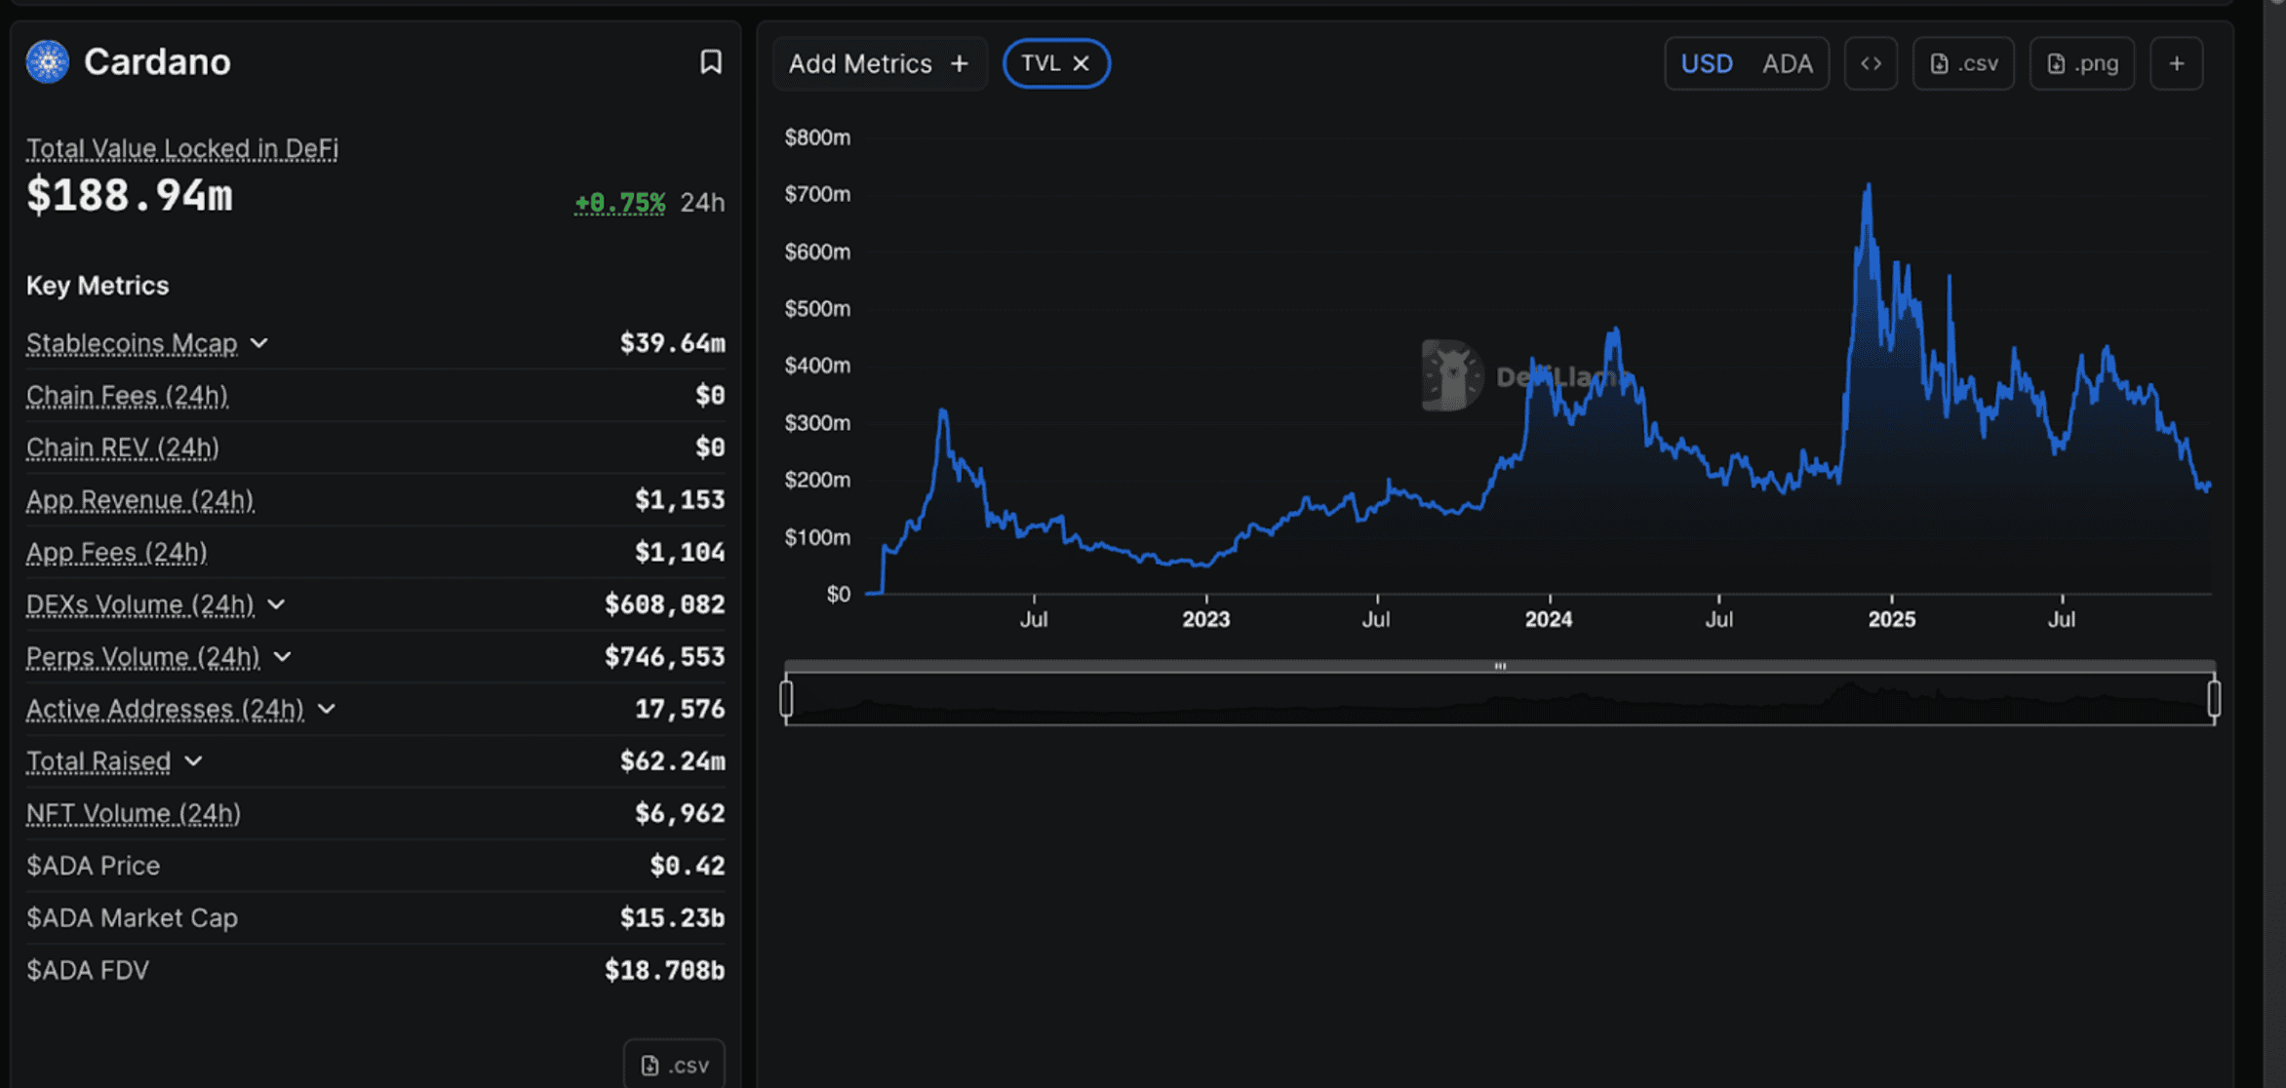2286x1088 pixels.
Task: Export the chart as .png
Action: pyautogui.click(x=2081, y=62)
